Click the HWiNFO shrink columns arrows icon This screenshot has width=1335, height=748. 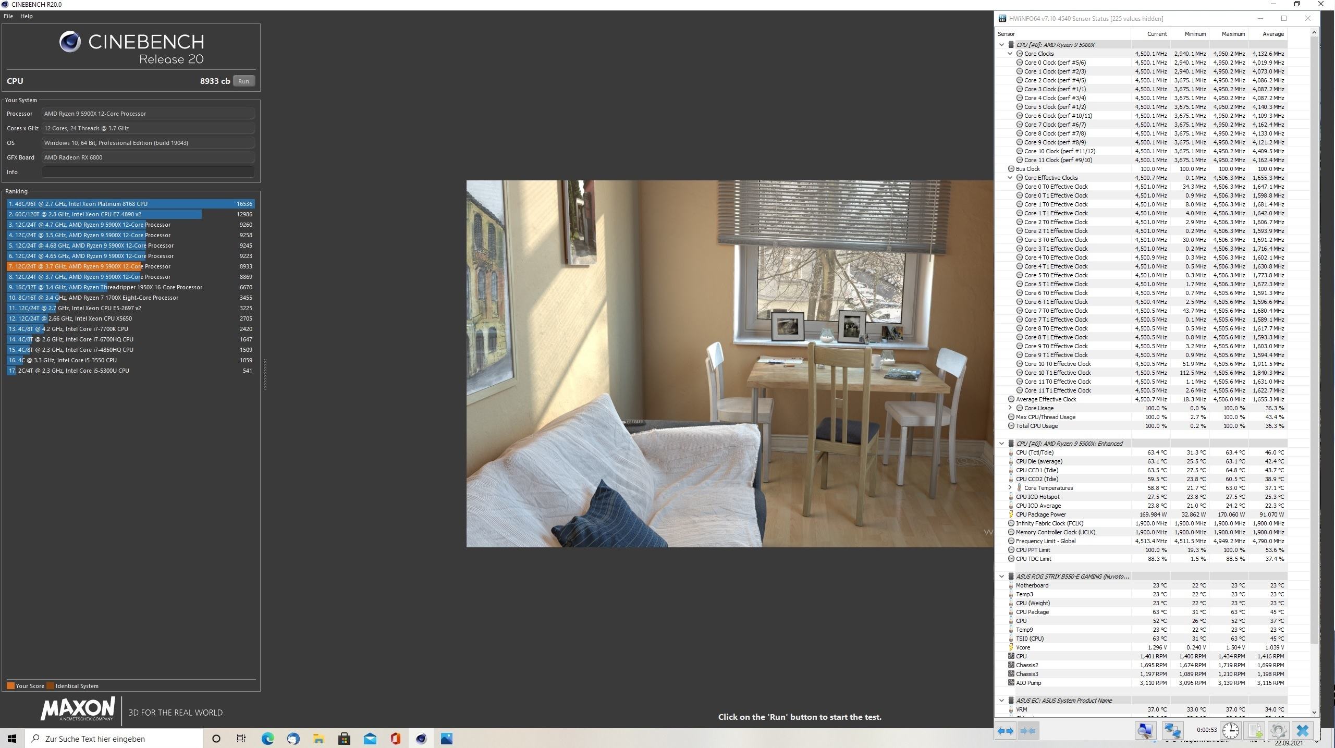[x=1027, y=731]
